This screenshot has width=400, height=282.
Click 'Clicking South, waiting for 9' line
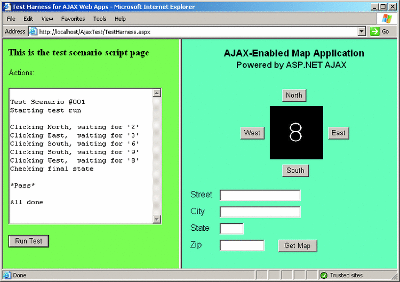coord(75,152)
